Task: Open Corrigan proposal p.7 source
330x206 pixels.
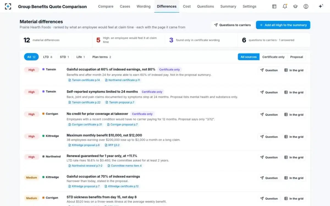Action: 122,124
